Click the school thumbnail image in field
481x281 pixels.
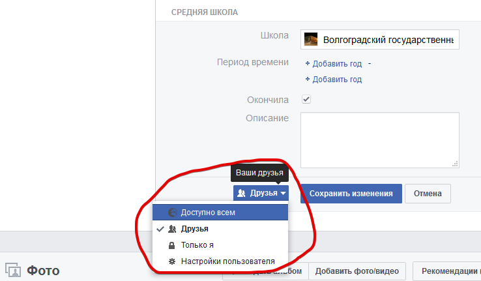311,40
